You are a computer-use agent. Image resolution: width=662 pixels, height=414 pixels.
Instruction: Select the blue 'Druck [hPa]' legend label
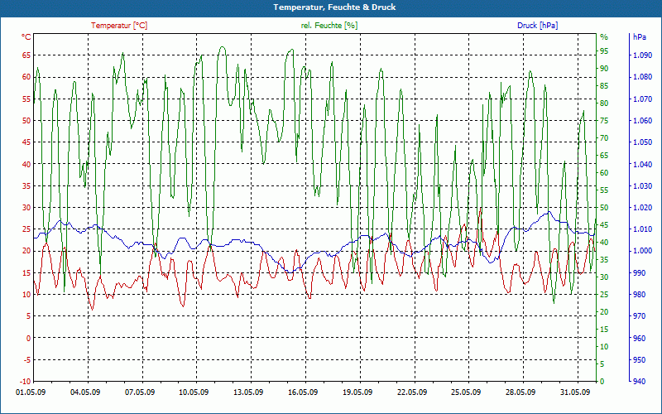click(537, 26)
